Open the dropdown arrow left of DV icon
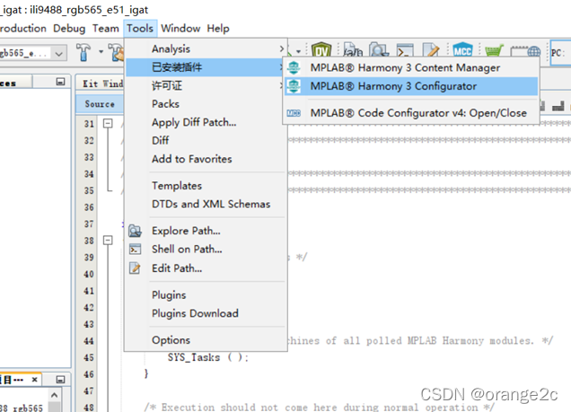571x412 pixels. pos(298,51)
